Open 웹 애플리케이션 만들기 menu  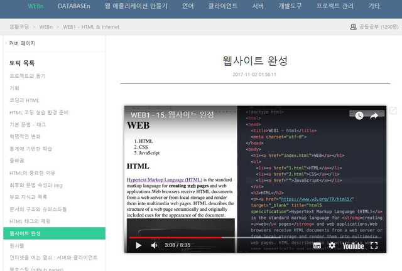click(136, 6)
